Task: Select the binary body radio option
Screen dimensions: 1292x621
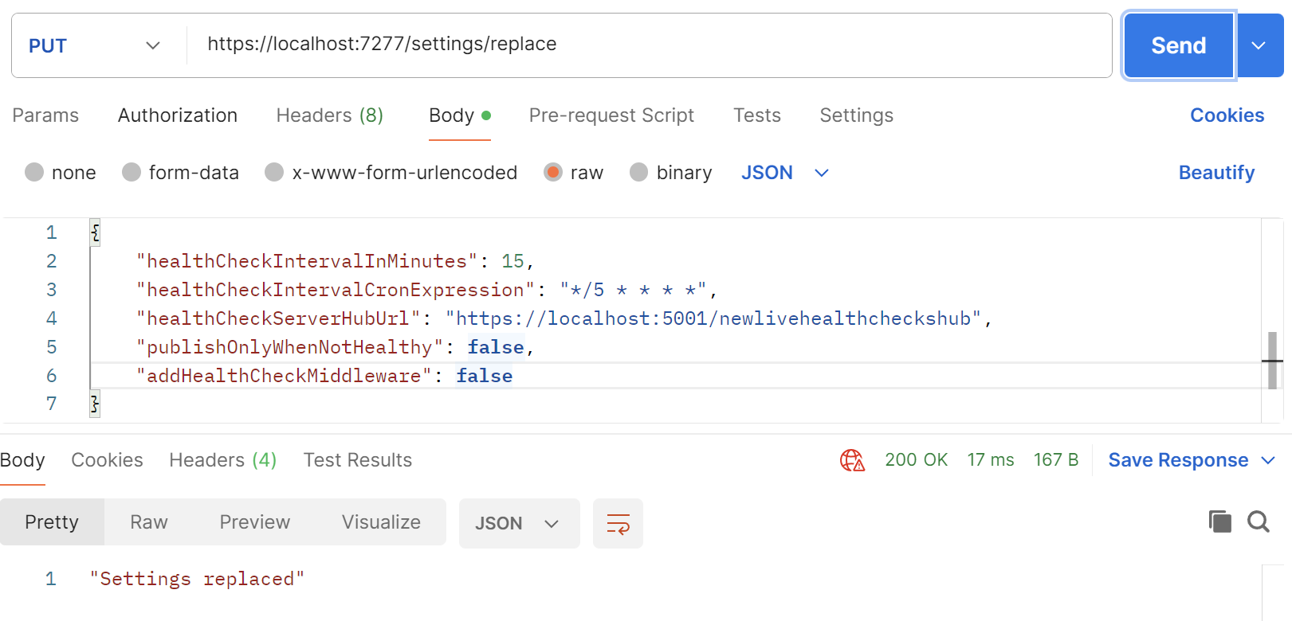Action: pos(639,172)
